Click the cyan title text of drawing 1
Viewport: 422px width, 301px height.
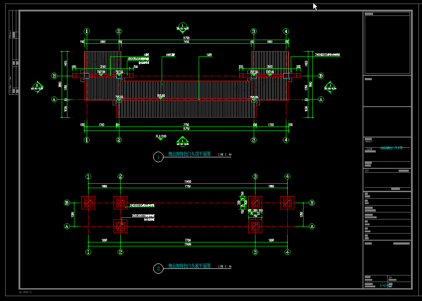pyautogui.click(x=189, y=155)
